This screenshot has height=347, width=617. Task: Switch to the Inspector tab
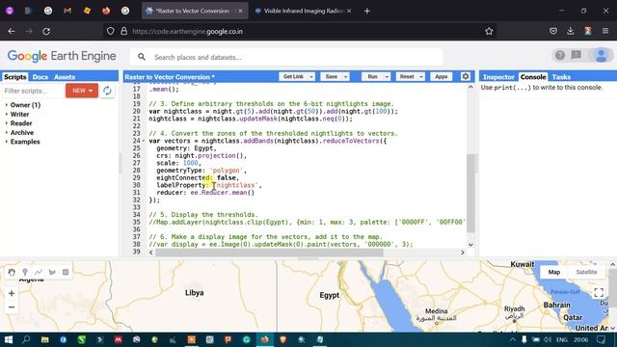[498, 77]
